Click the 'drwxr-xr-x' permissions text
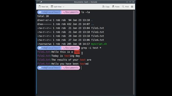 pos(44,20)
